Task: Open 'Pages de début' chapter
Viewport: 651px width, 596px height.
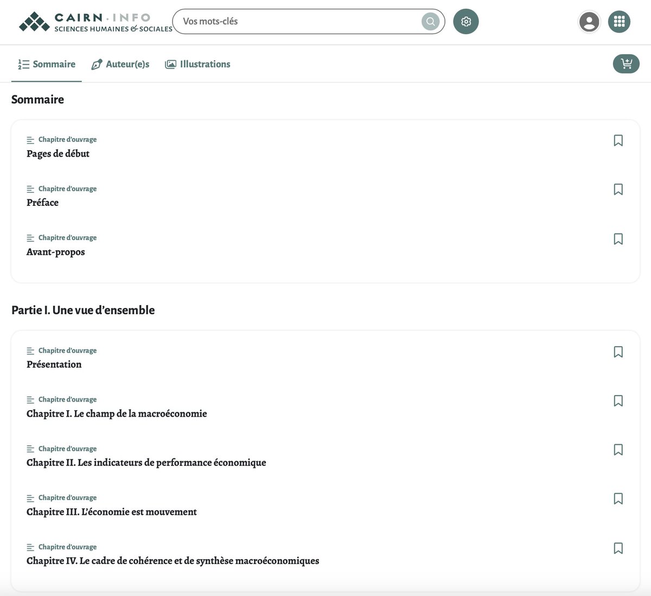Action: pyautogui.click(x=58, y=154)
